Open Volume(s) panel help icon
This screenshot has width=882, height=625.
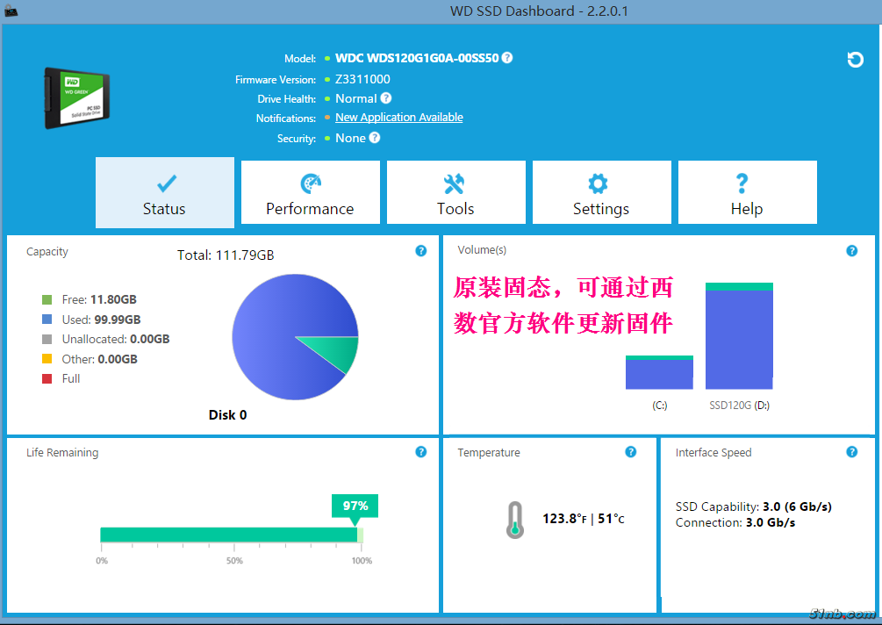851,251
